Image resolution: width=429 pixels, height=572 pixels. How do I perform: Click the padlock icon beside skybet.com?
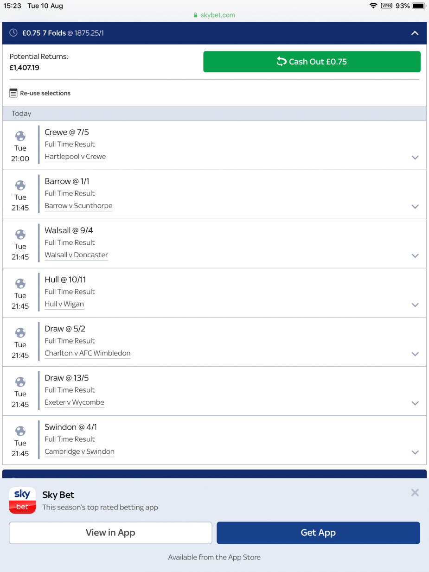[x=195, y=15]
